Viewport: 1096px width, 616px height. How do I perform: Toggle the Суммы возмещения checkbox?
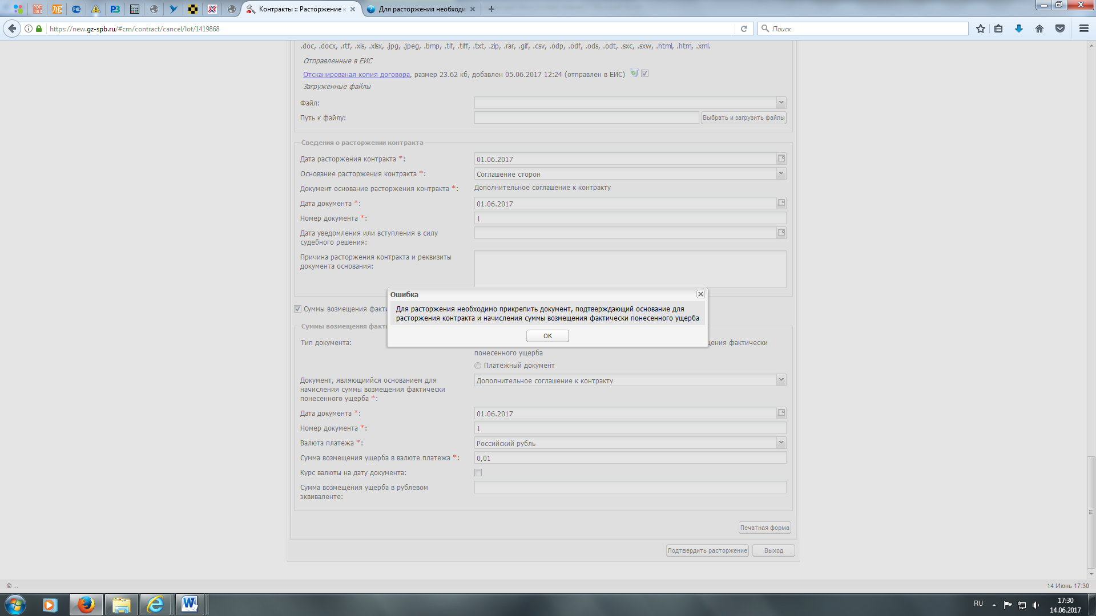click(297, 309)
